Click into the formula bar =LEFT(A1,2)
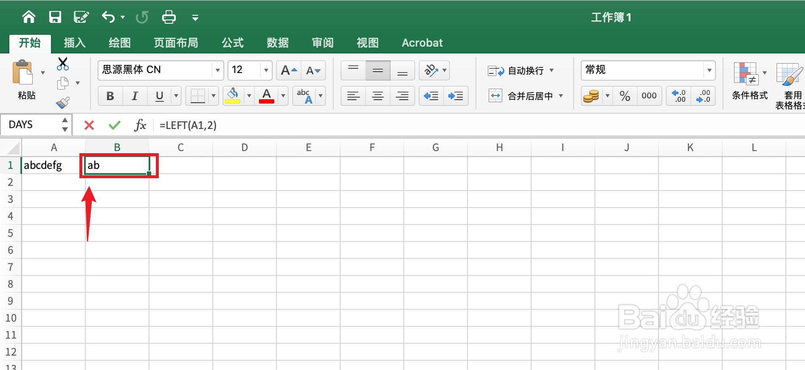Image resolution: width=805 pixels, height=370 pixels. (480, 125)
